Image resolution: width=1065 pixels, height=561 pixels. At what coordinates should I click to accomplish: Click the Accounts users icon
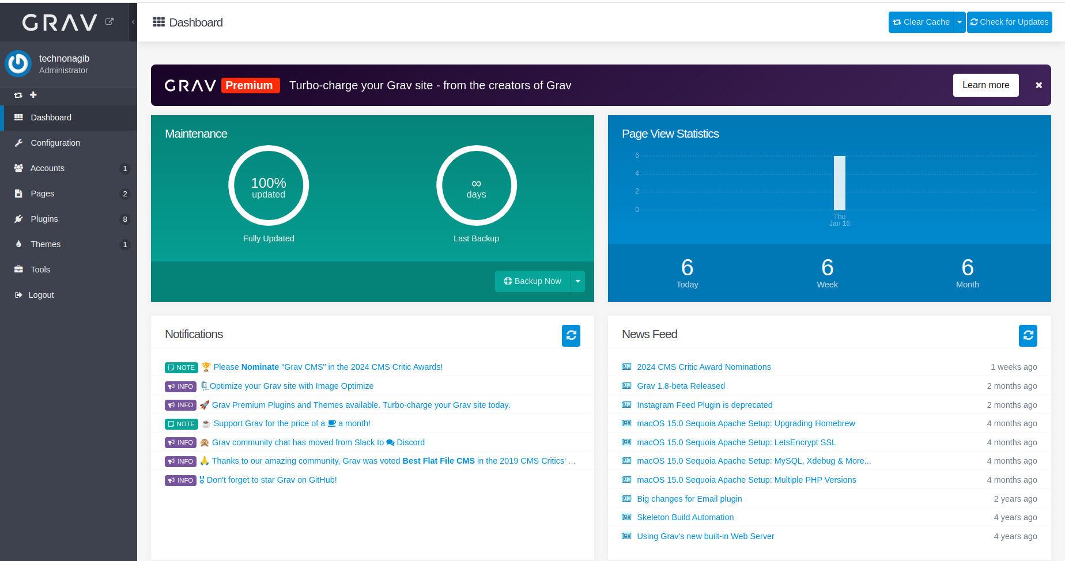(x=18, y=168)
